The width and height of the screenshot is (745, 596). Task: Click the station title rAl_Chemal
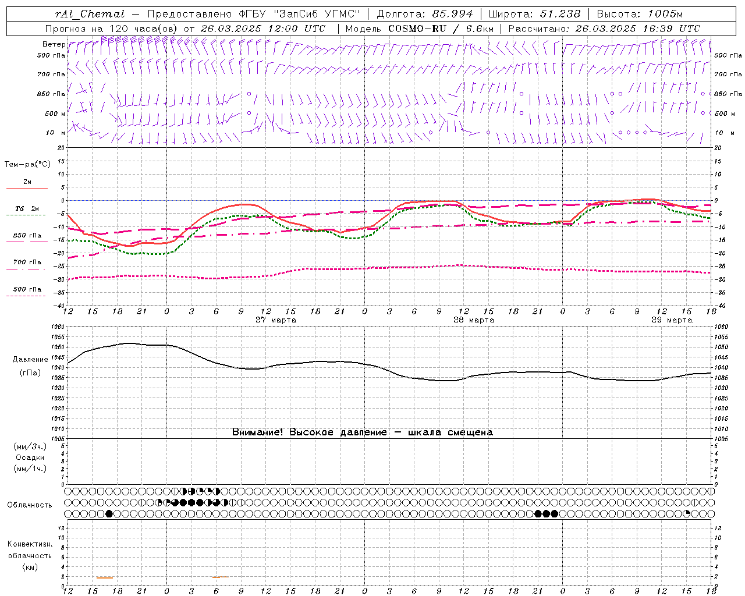coord(90,14)
